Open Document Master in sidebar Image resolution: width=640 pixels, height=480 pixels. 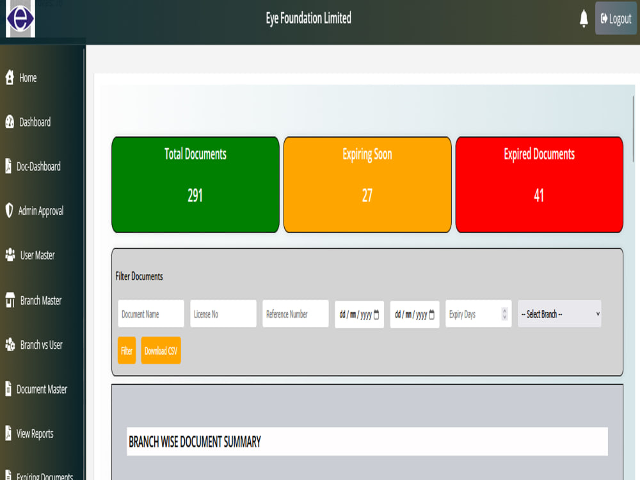pyautogui.click(x=42, y=389)
